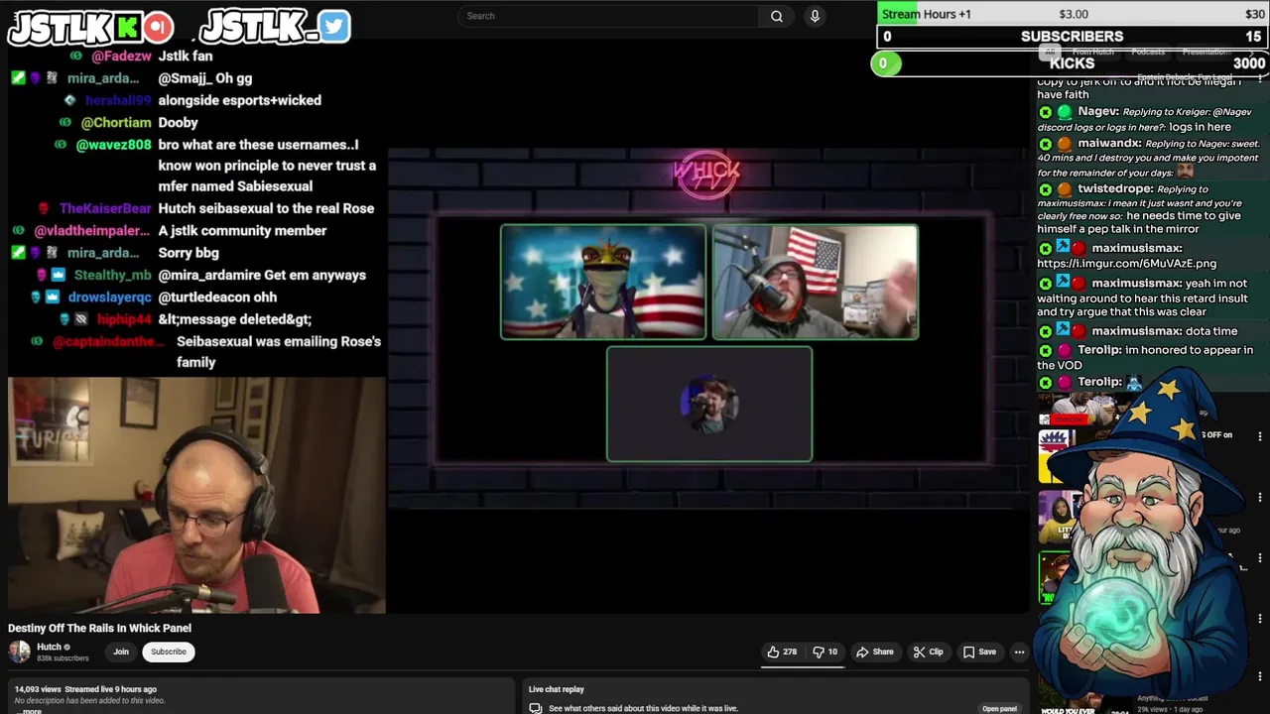This screenshot has width=1270, height=714.
Task: Subscribe to the Hutch channel
Action: pos(169,652)
